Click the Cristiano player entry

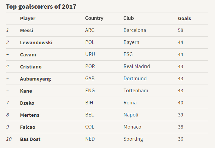point(31,67)
